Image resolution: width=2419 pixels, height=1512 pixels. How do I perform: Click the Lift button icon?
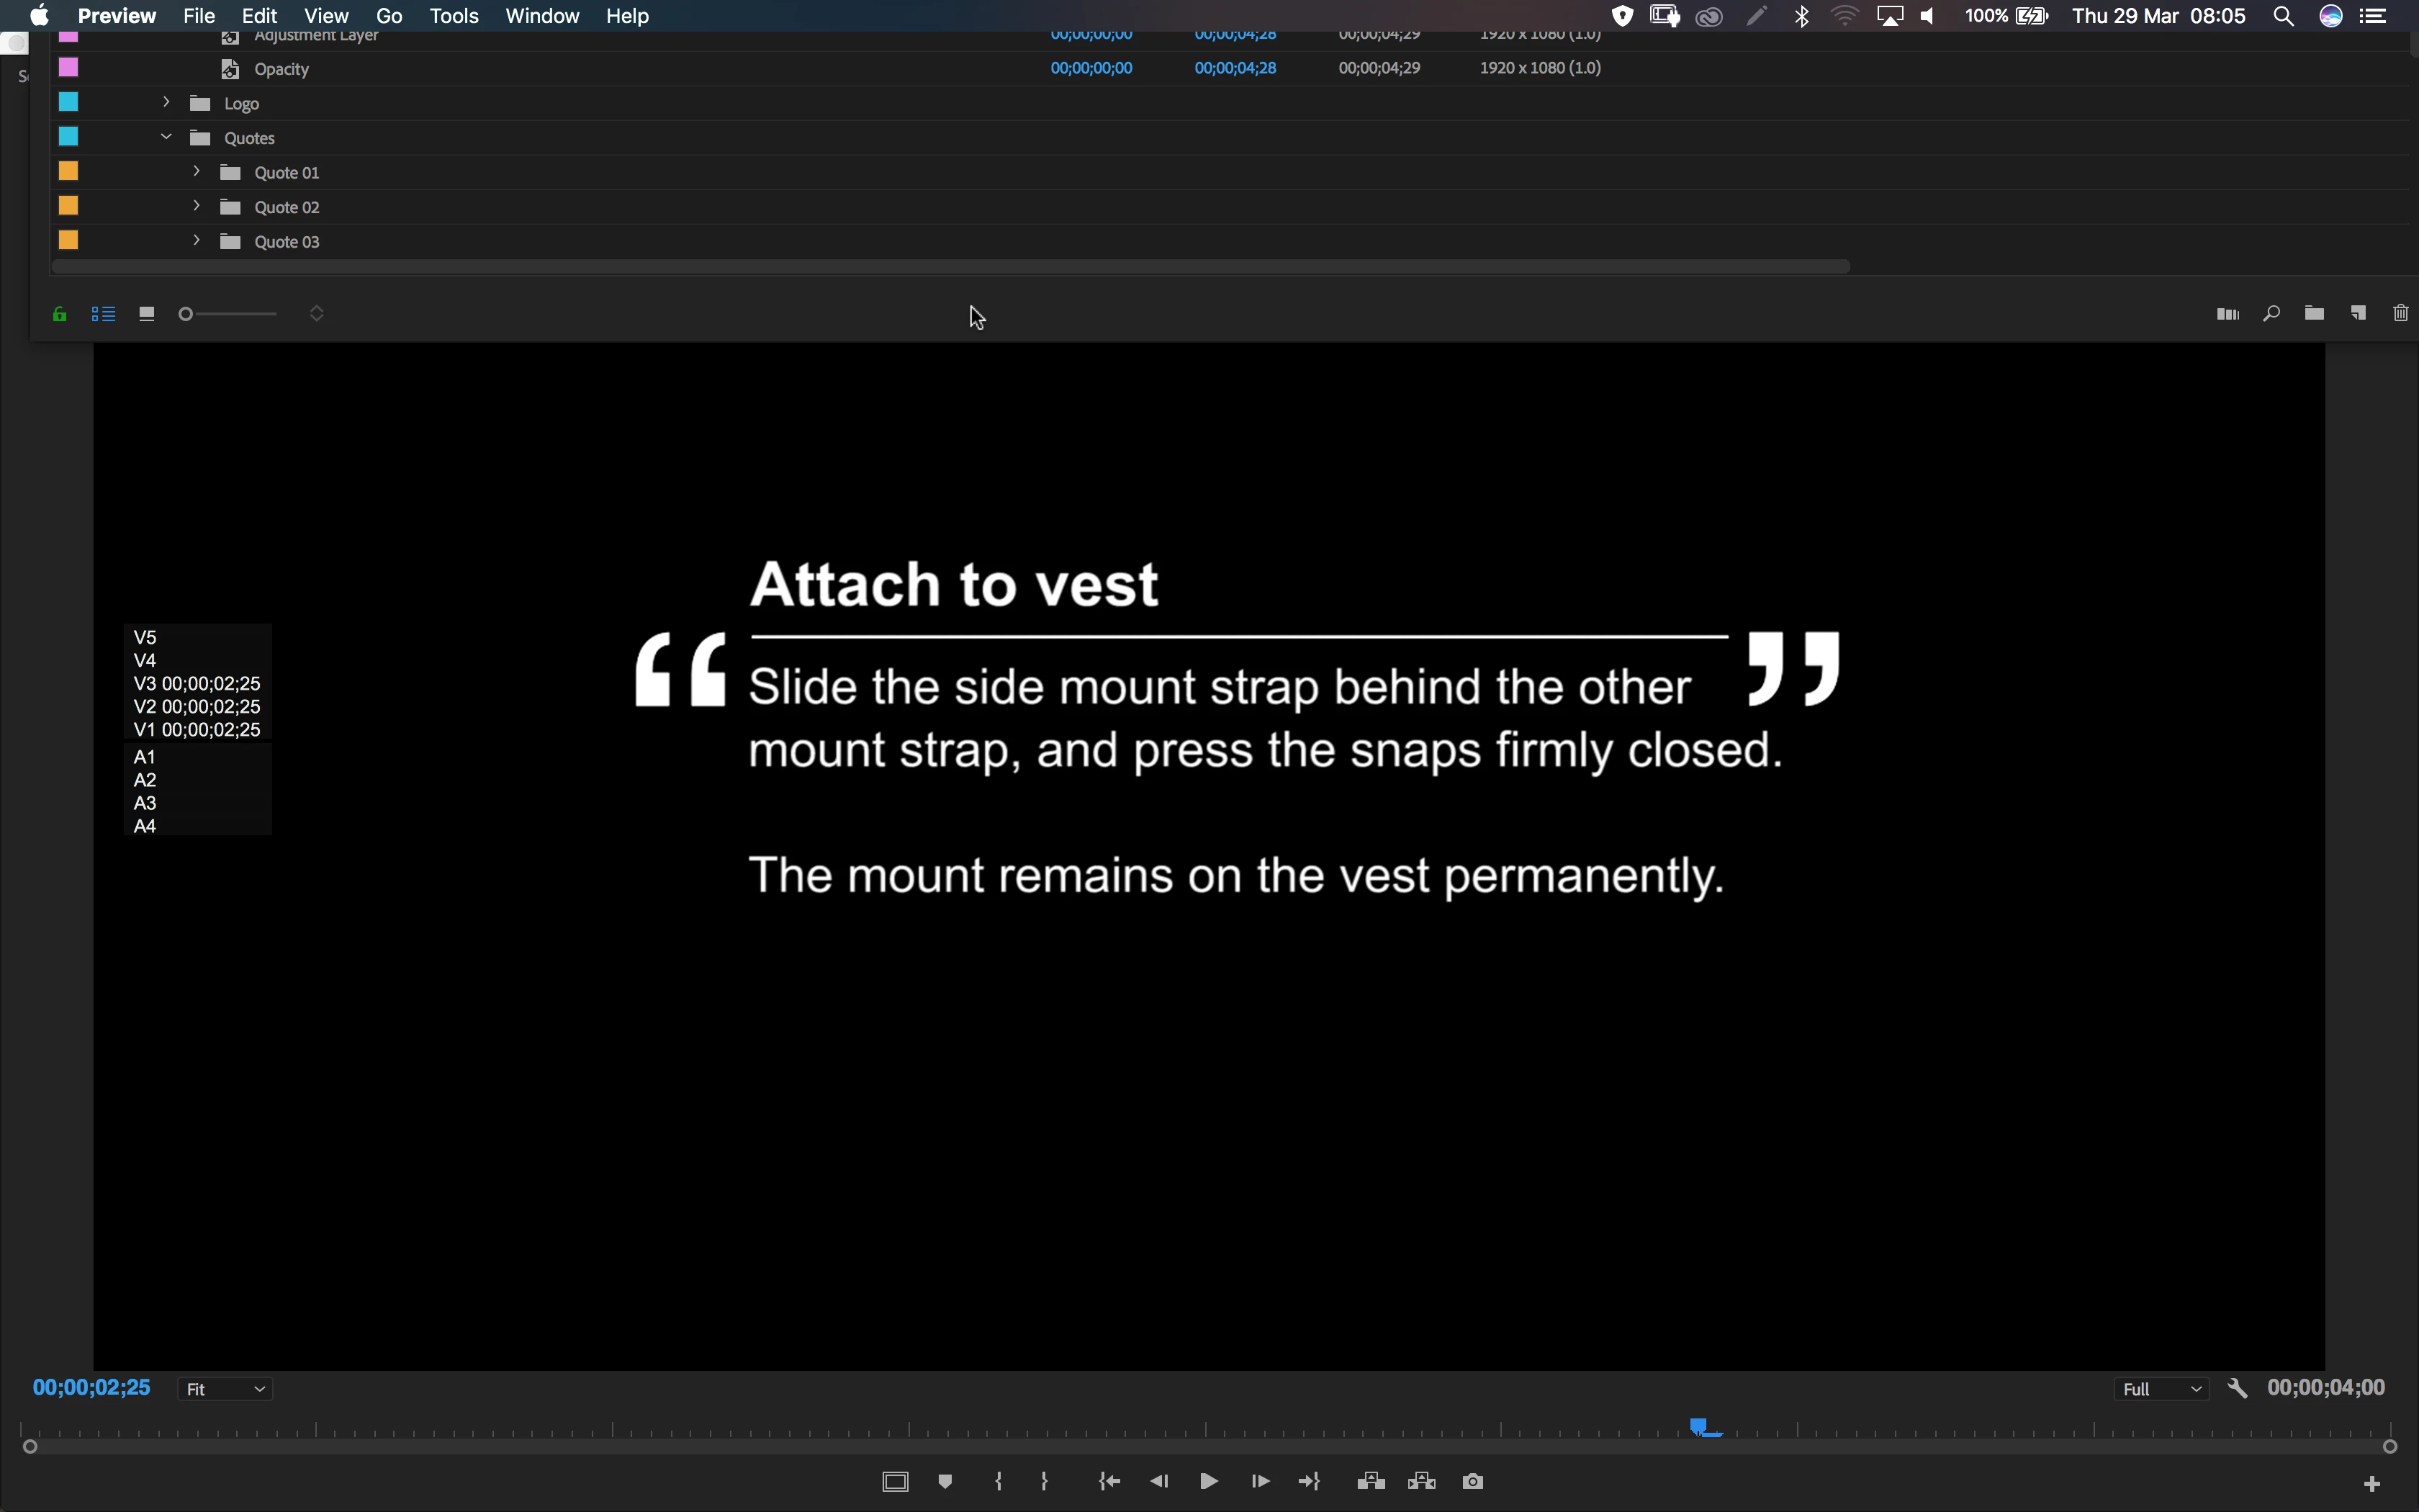1371,1481
